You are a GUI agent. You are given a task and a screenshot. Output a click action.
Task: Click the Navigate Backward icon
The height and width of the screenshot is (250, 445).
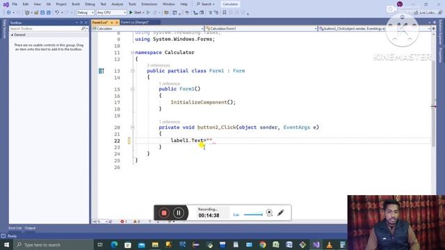pos(9,12)
